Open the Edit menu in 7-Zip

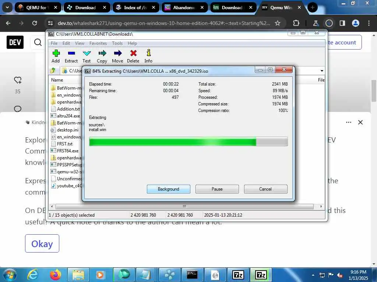tap(66, 43)
